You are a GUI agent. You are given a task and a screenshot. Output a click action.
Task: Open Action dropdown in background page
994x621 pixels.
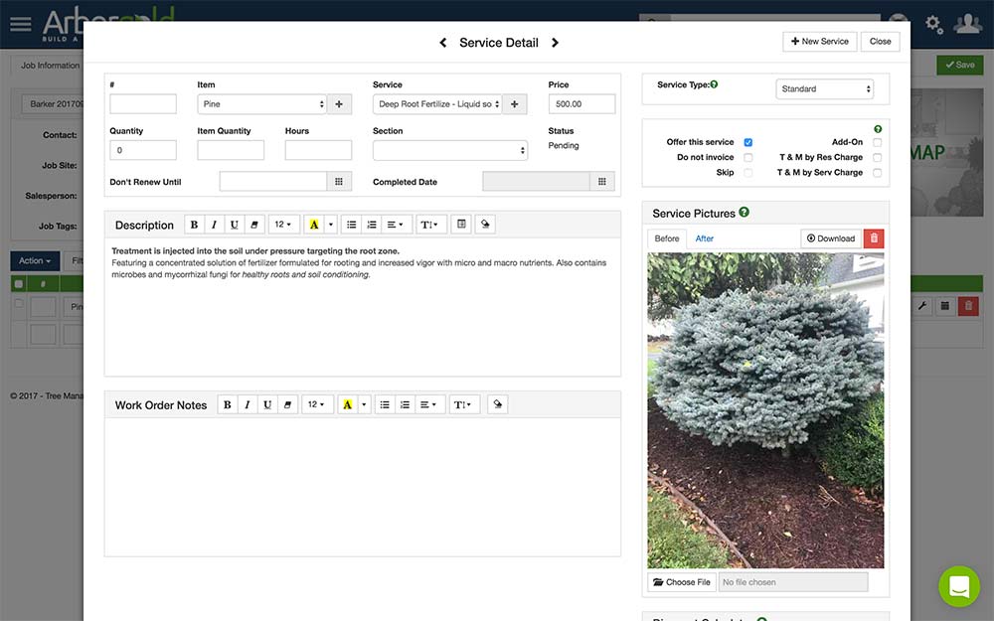35,260
